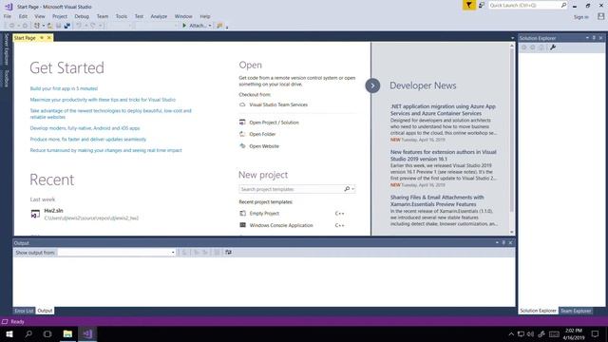Screen dimensions: 608x342
Task: Switch to the Error List tab
Action: 24,311
